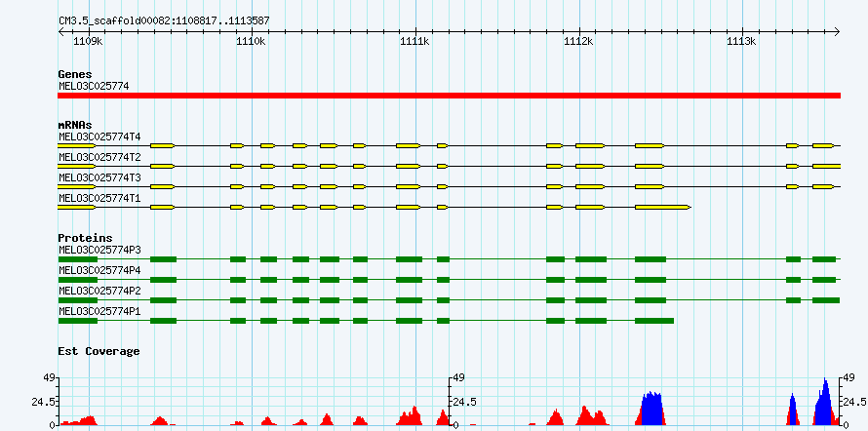
Task: Click the final exon of MELO3C025774T2
Action: [x=826, y=166]
